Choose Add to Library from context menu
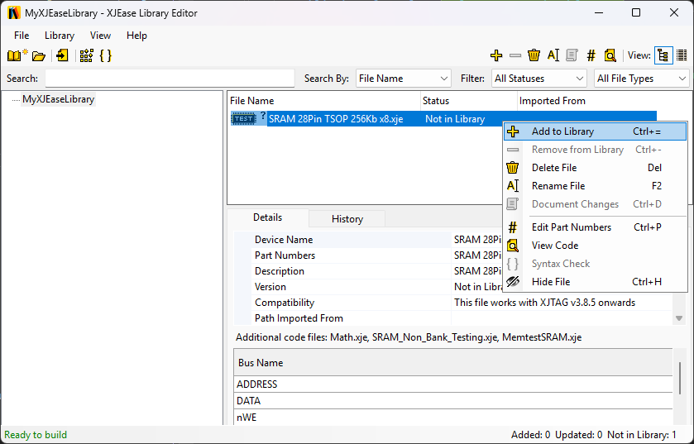This screenshot has height=444, width=694. (x=562, y=131)
